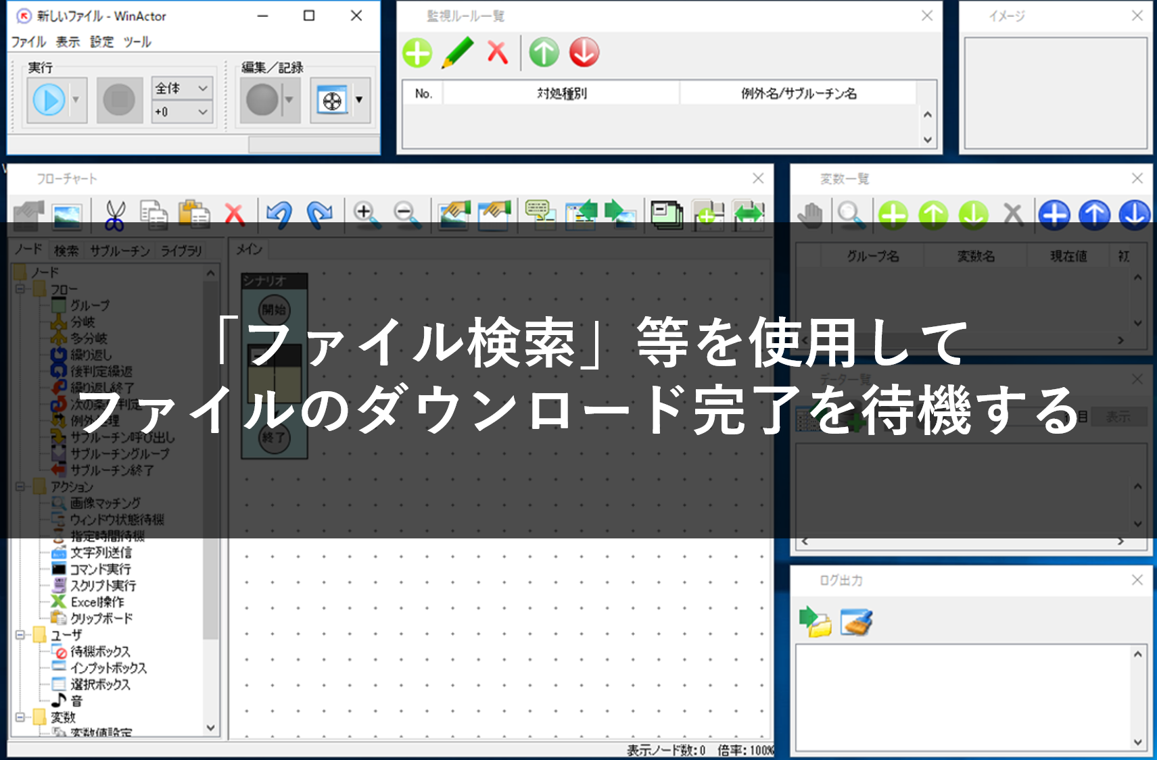Add a variable with green plus in 変数一覧
The width and height of the screenshot is (1157, 760).
pos(893,214)
